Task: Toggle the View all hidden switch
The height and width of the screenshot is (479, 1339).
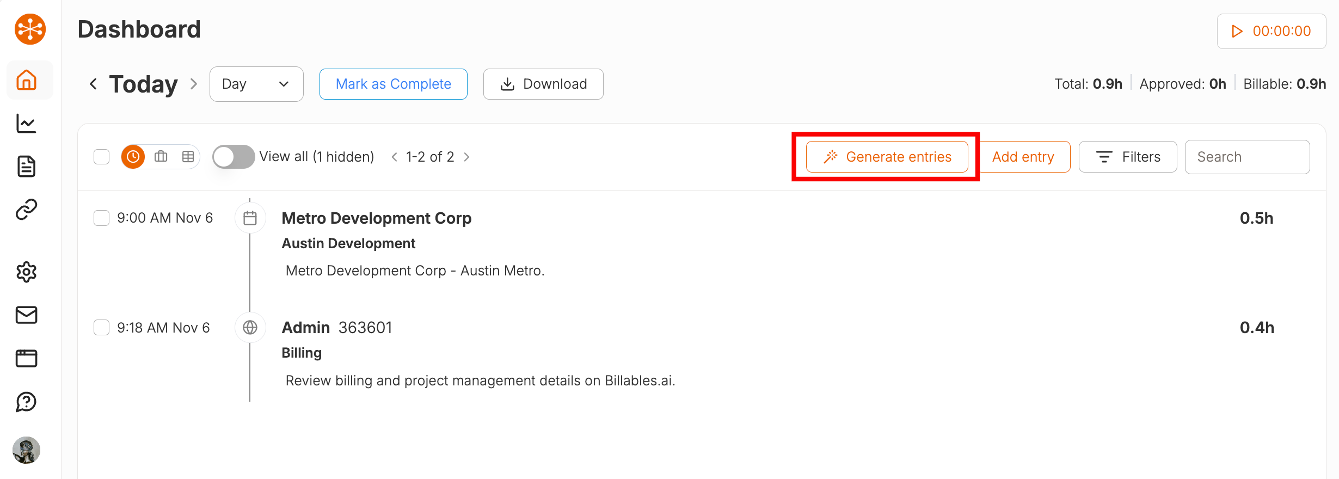Action: coord(233,157)
